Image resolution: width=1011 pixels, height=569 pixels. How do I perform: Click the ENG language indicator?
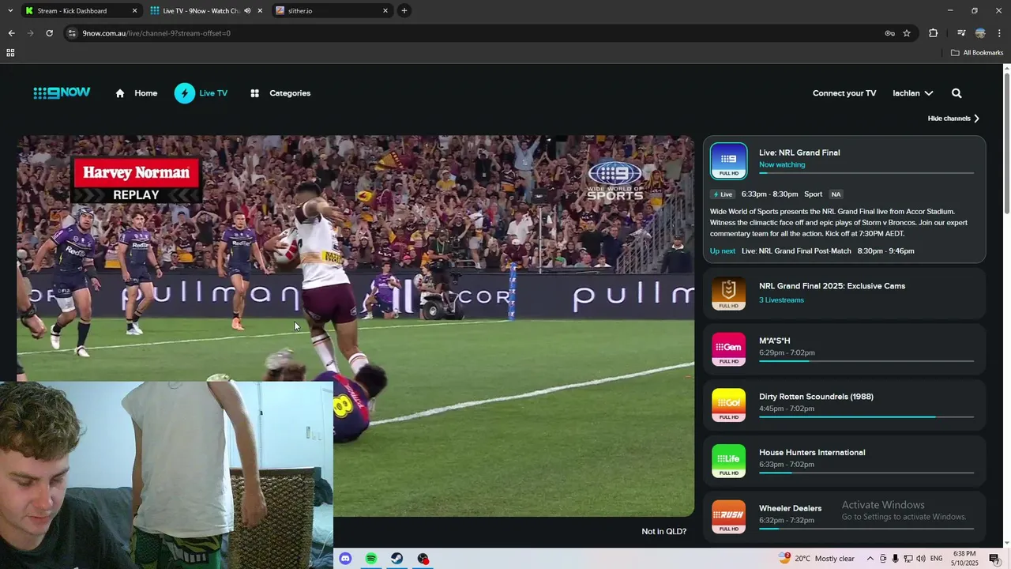pyautogui.click(x=937, y=559)
